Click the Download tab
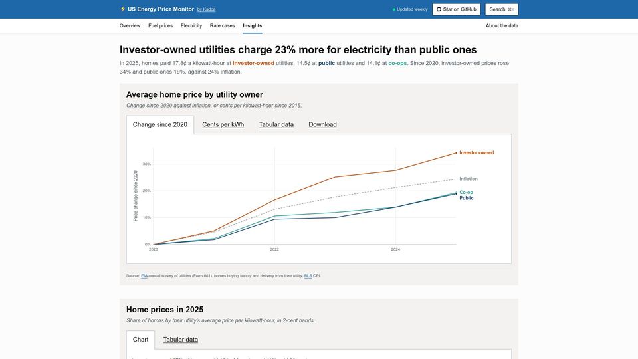The height and width of the screenshot is (359, 638). [322, 124]
